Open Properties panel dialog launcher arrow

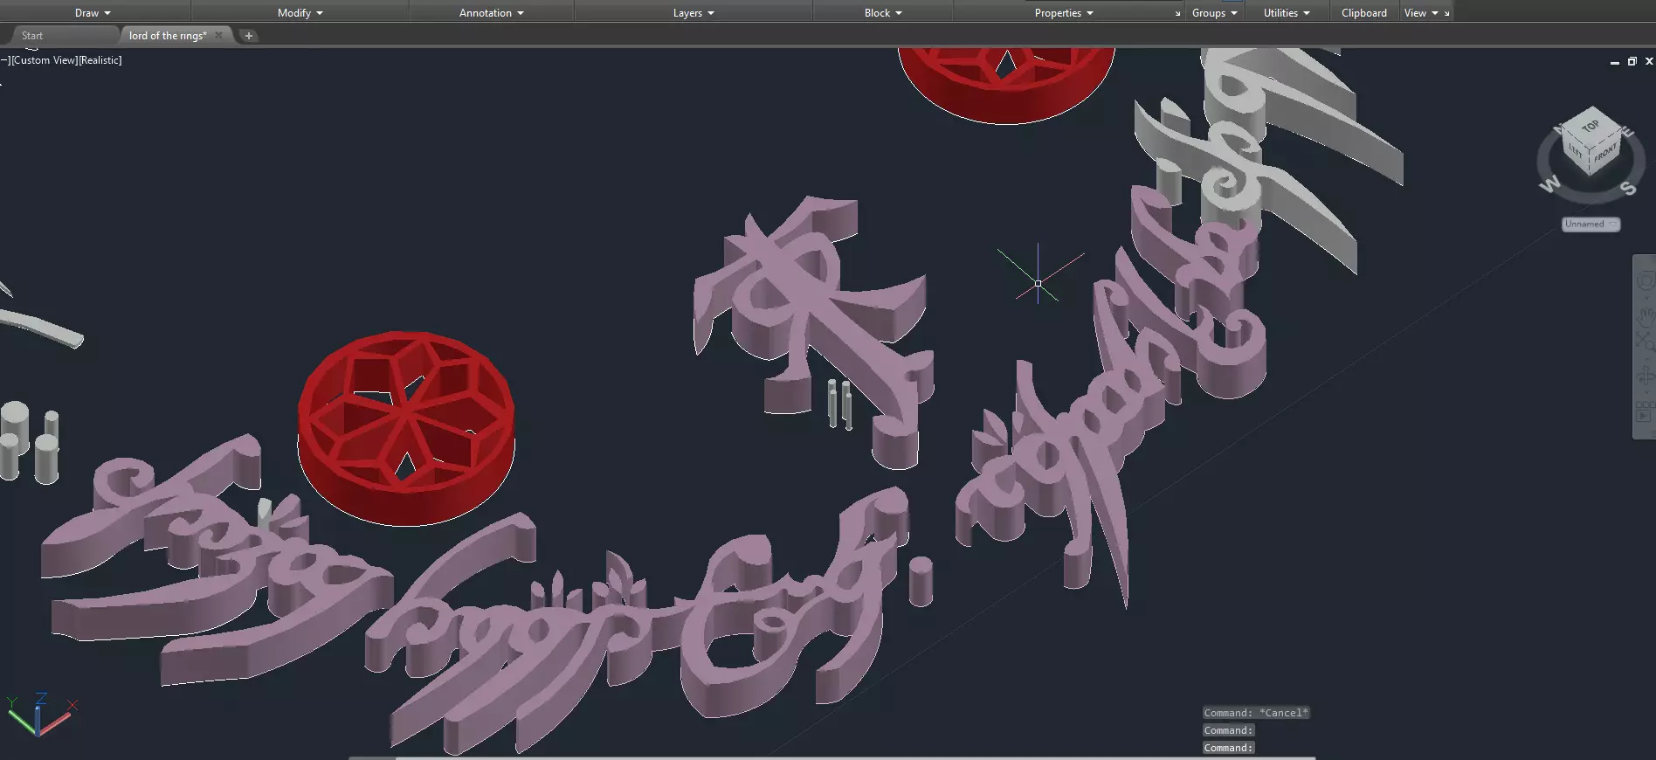point(1177,14)
